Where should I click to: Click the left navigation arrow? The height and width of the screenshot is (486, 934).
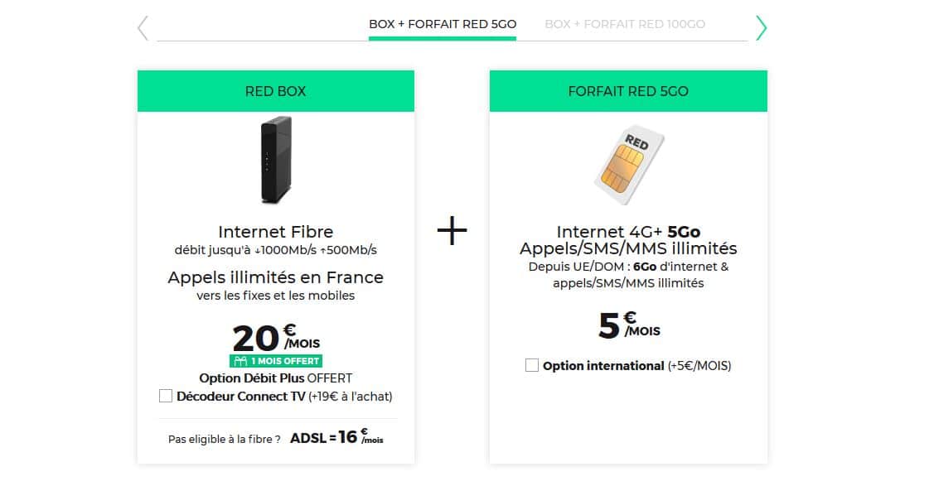143,26
